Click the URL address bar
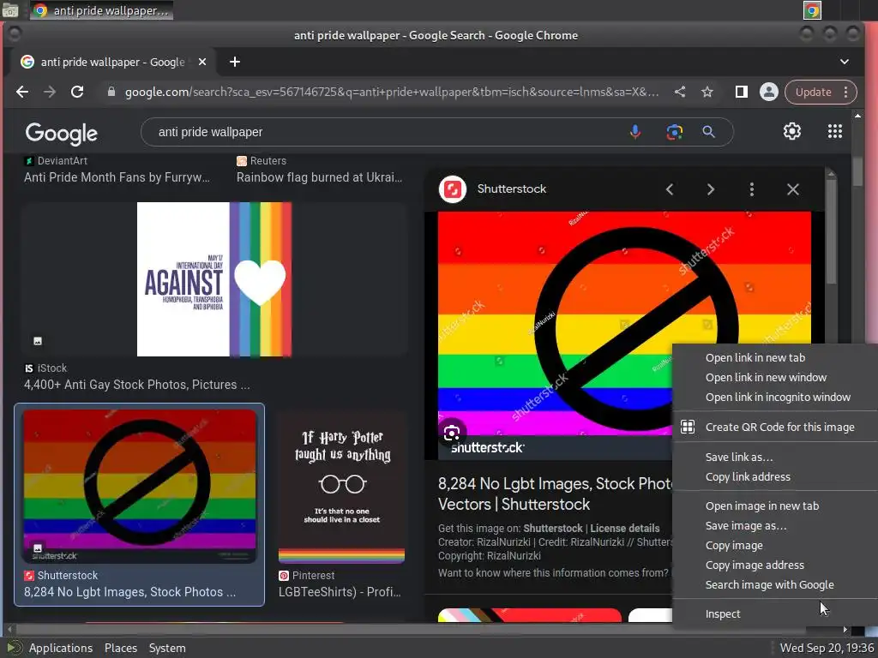 (x=391, y=92)
